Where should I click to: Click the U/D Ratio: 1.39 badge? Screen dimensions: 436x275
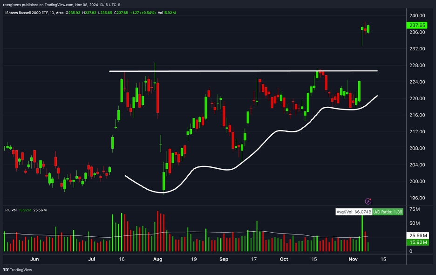(388, 212)
